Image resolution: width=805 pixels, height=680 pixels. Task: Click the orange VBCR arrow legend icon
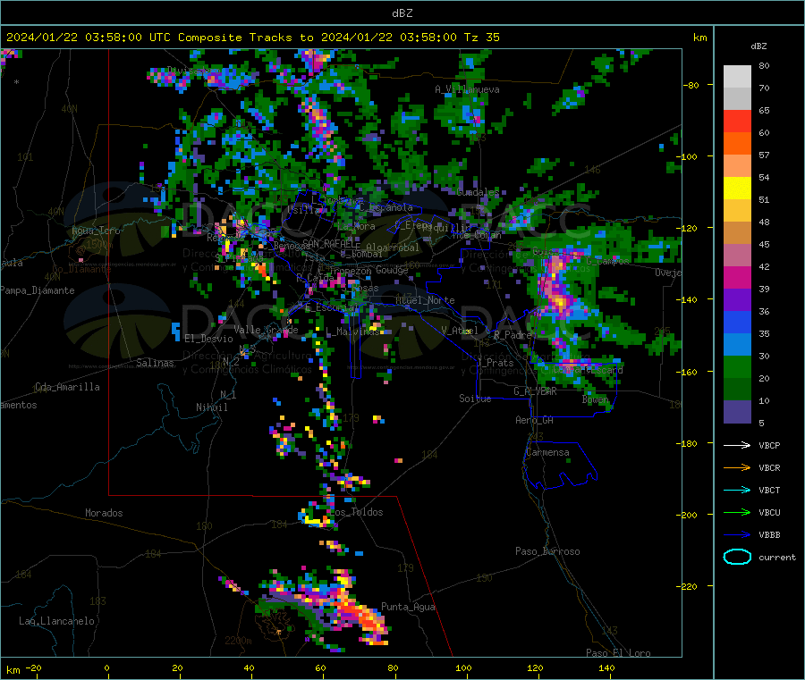(x=737, y=467)
